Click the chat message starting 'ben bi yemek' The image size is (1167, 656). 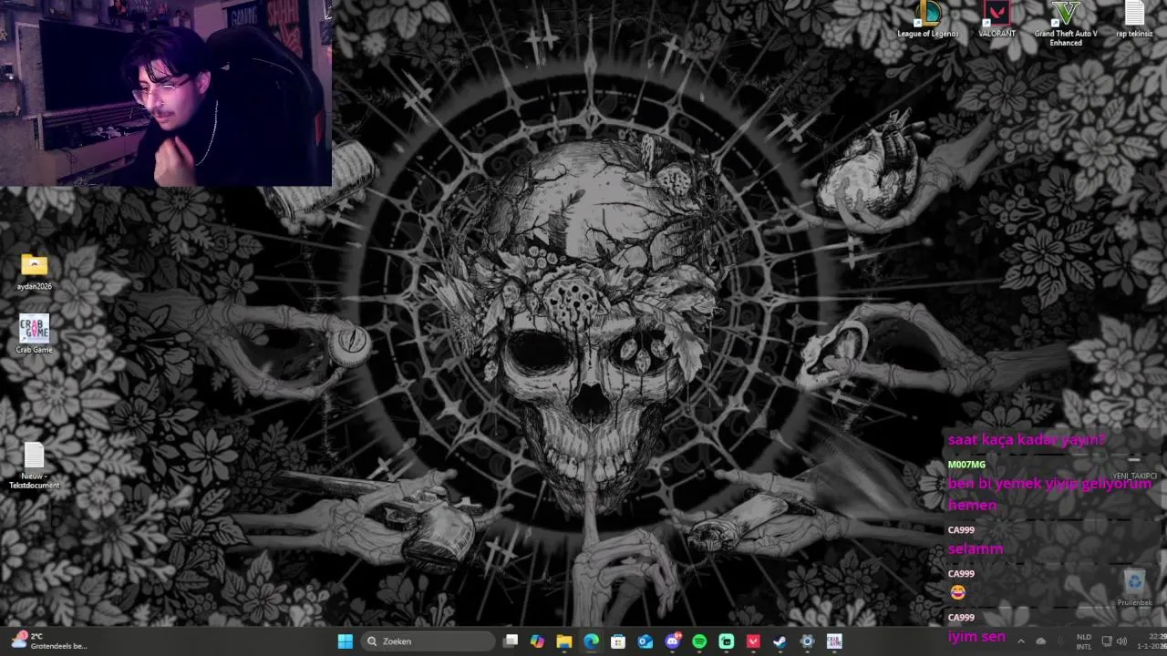tap(1049, 494)
